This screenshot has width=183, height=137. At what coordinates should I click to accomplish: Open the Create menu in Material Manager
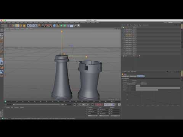click(x=8, y=107)
